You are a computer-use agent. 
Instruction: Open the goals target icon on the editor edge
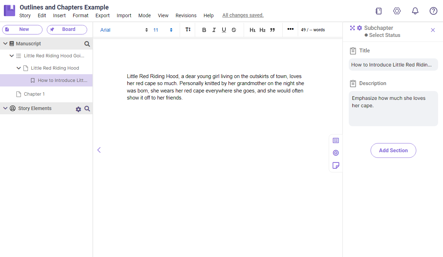pos(336,153)
